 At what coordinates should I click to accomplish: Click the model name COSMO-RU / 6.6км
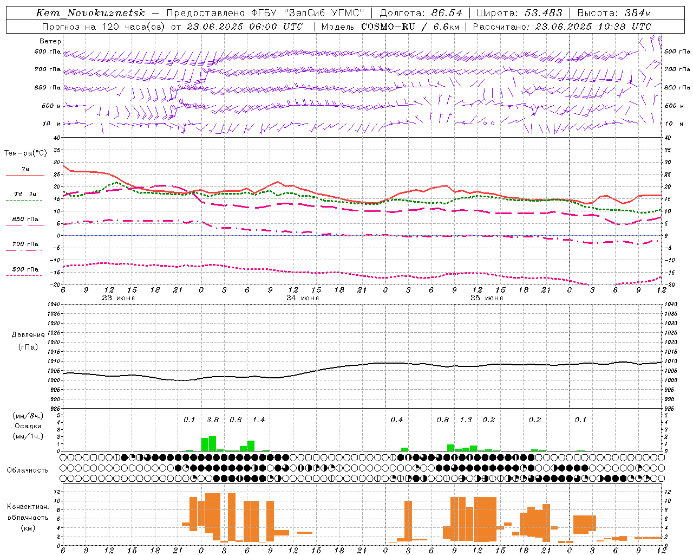[409, 27]
